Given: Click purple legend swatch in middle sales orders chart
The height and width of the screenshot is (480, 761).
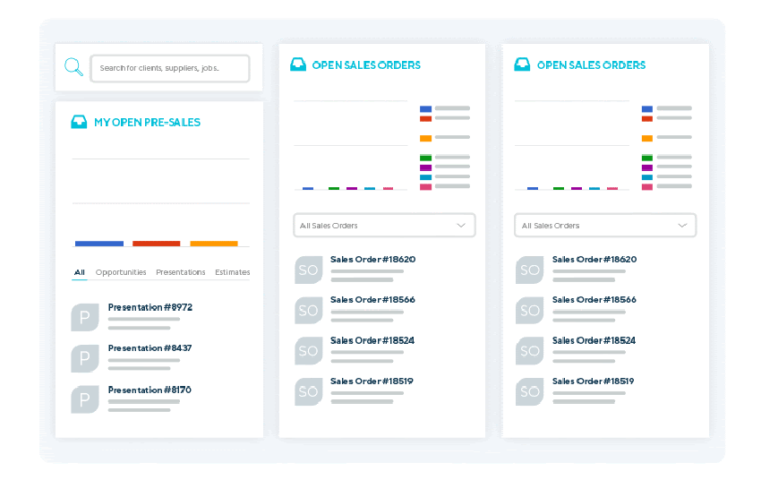Looking at the screenshot, I should coord(425,167).
